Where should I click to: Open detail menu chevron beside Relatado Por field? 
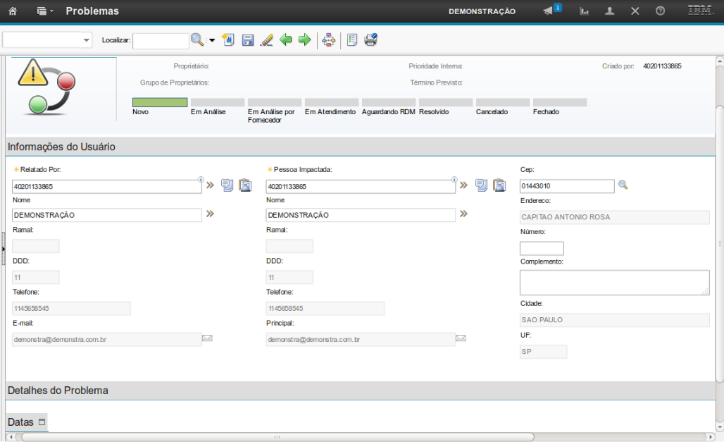[209, 185]
